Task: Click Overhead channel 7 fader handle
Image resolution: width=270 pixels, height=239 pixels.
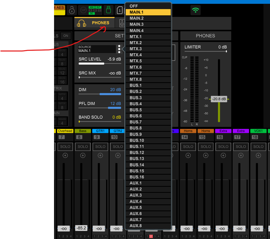Action: click(64, 228)
